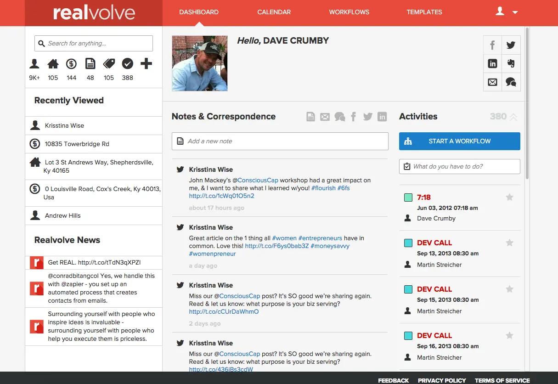Switch to the CALENDAR tab
Image resolution: width=558 pixels, height=384 pixels.
coord(274,12)
